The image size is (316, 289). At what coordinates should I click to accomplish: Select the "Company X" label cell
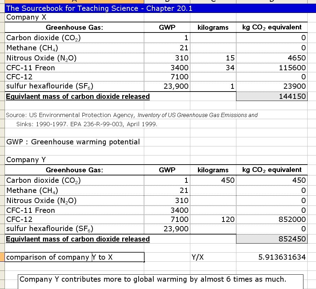[x=27, y=17]
